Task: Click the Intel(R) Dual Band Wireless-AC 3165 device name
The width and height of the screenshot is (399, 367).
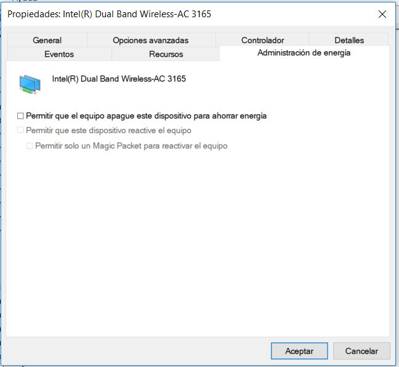Action: (119, 79)
